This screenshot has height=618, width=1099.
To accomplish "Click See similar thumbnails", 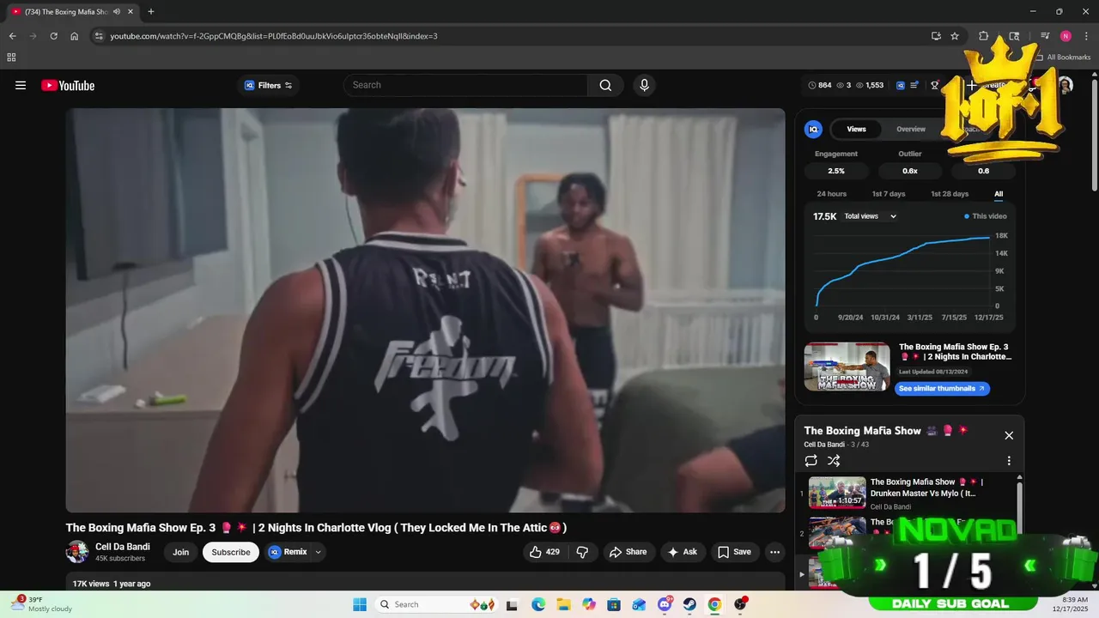I will coord(942,389).
